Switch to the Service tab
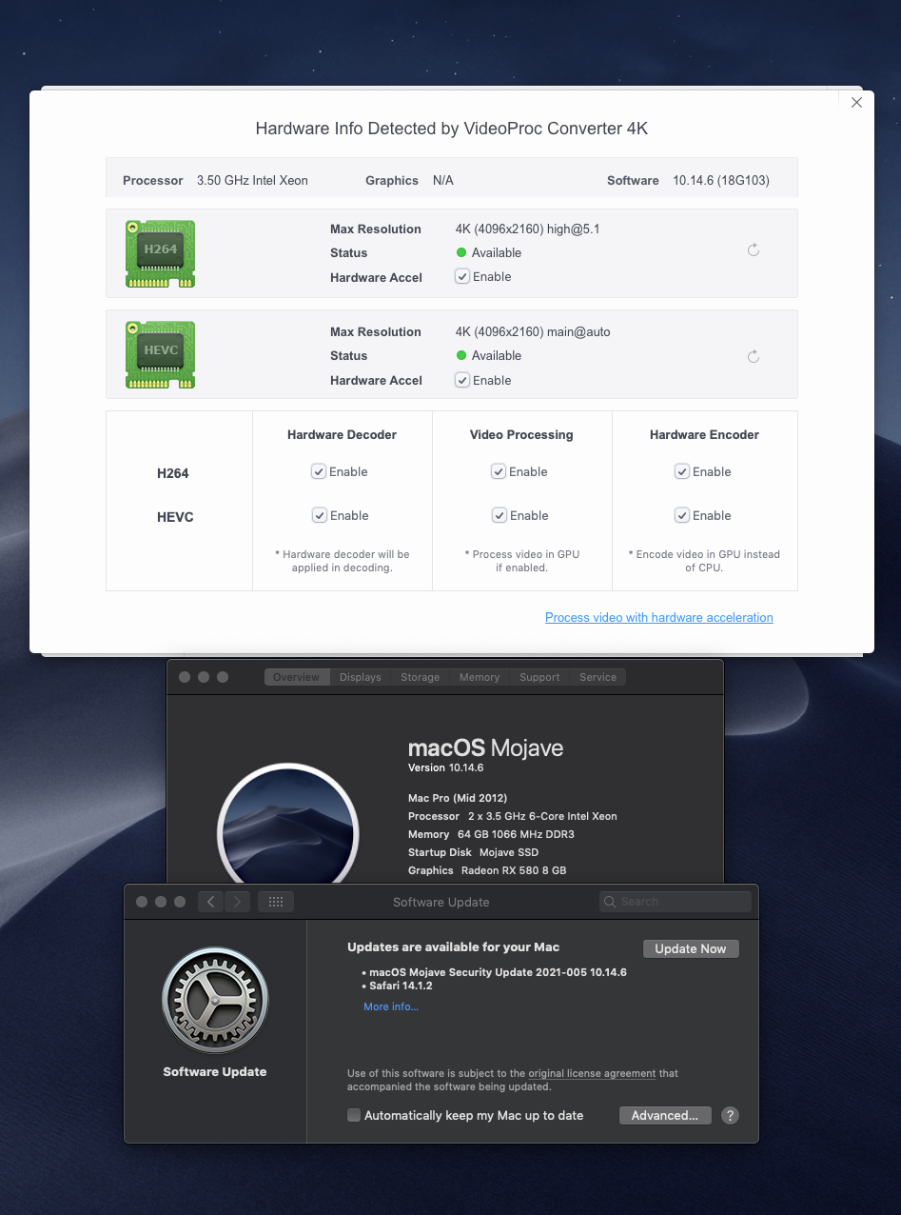Screen dimensions: 901x1215 click(598, 677)
